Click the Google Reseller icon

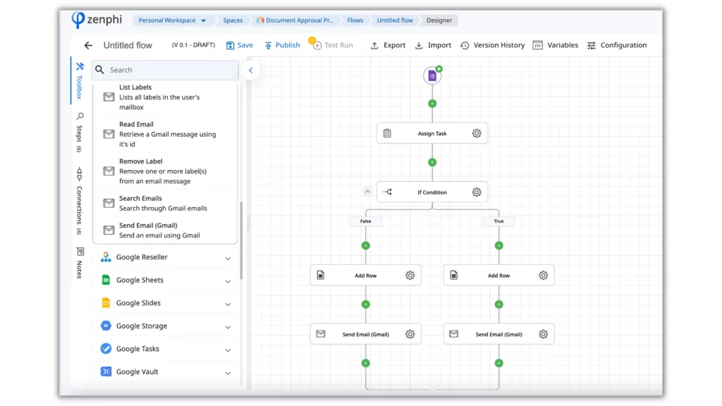coord(106,257)
